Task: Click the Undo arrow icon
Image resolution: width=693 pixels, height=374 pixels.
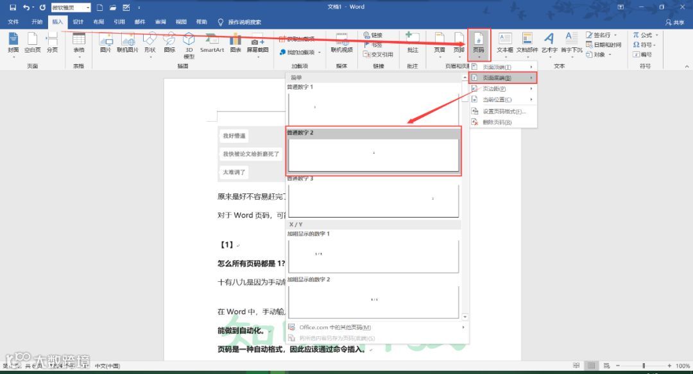Action: click(26, 8)
